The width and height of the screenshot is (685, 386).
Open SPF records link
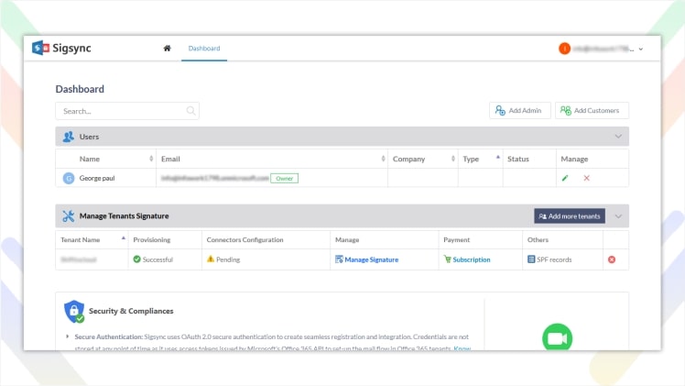pyautogui.click(x=554, y=259)
